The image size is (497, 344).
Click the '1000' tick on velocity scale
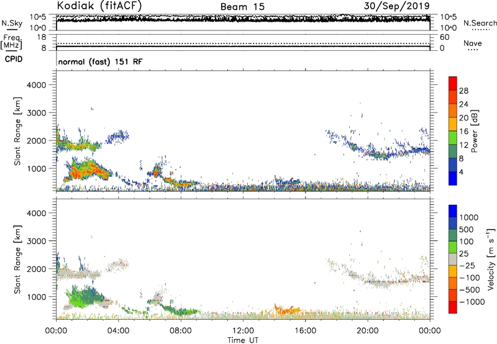click(x=469, y=217)
